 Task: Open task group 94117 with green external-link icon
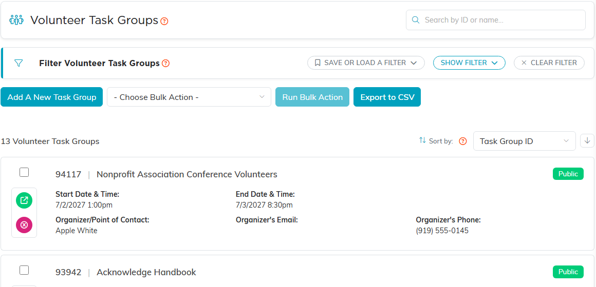[x=24, y=200]
